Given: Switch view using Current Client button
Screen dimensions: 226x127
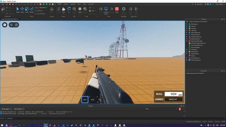Looking at the screenshot, I should pos(106,11).
